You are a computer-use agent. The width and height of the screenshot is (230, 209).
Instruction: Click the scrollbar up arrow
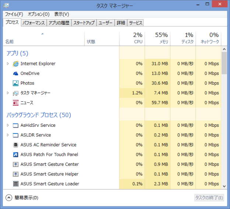[x=224, y=49]
